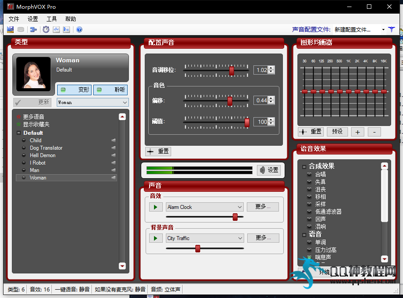Open more background sounds with 背景声音 更多
Viewport: 403px width, 298px height.
[x=263, y=238]
